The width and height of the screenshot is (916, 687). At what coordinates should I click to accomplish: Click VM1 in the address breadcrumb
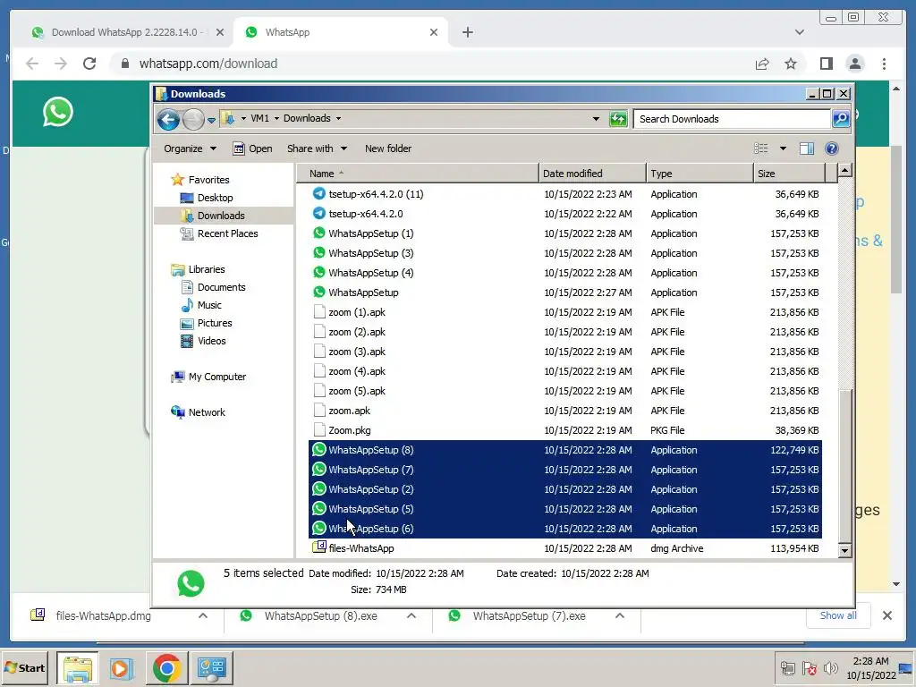(x=260, y=118)
